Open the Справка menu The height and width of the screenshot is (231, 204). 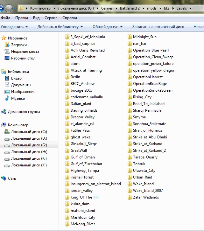[70, 18]
